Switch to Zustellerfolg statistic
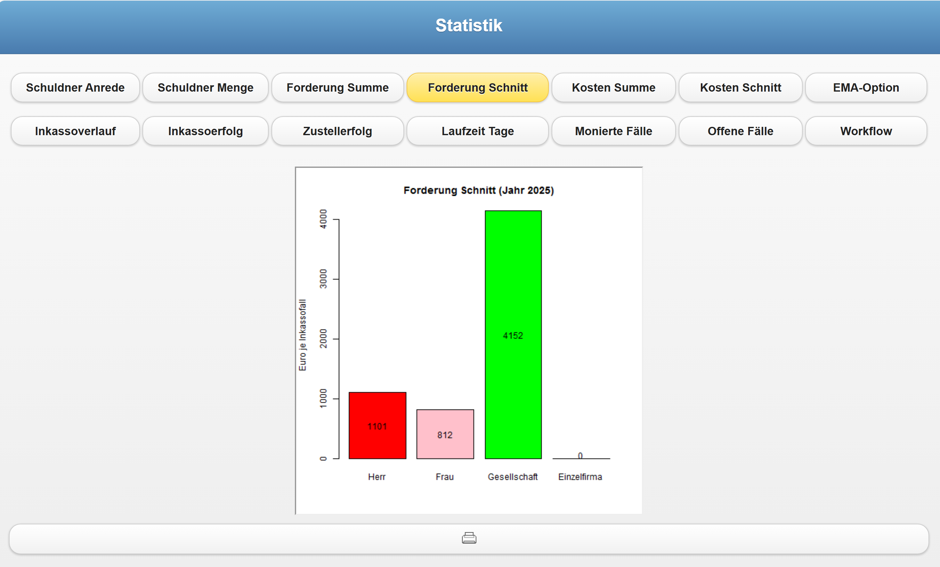940x567 pixels. pyautogui.click(x=337, y=131)
